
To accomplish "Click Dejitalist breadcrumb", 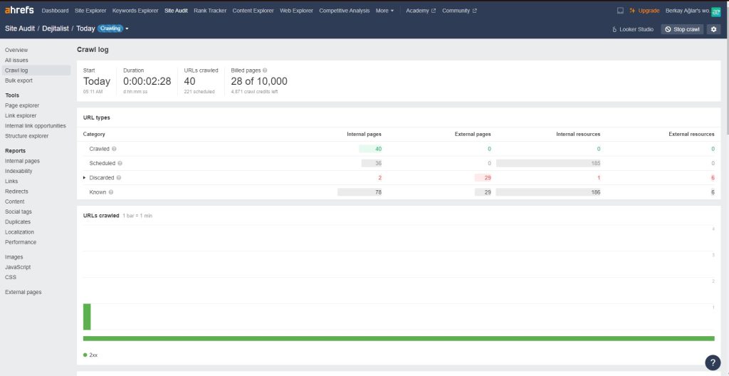I will 56,28.
